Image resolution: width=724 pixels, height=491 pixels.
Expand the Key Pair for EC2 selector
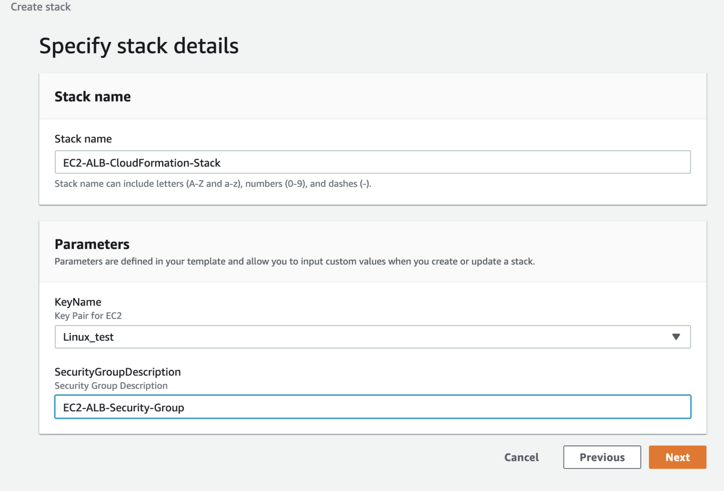[372, 337]
